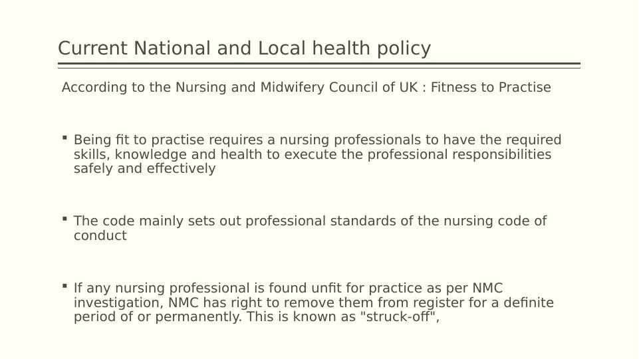Click the third square bullet marker
Image resolution: width=639 pixels, height=359 pixels.
[x=64, y=285]
